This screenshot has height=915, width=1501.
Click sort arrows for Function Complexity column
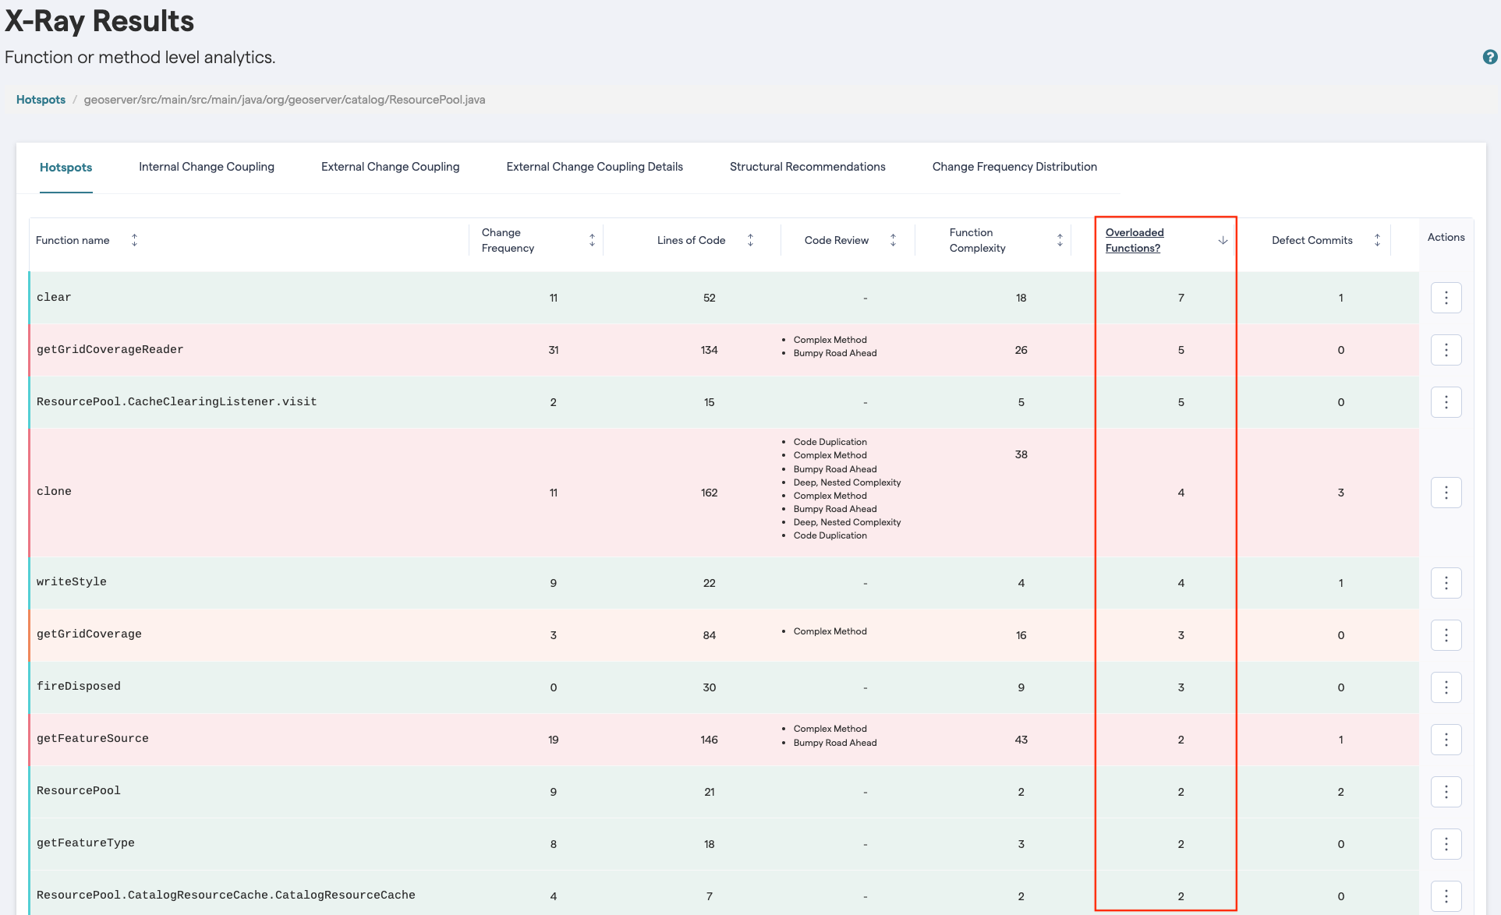1060,240
